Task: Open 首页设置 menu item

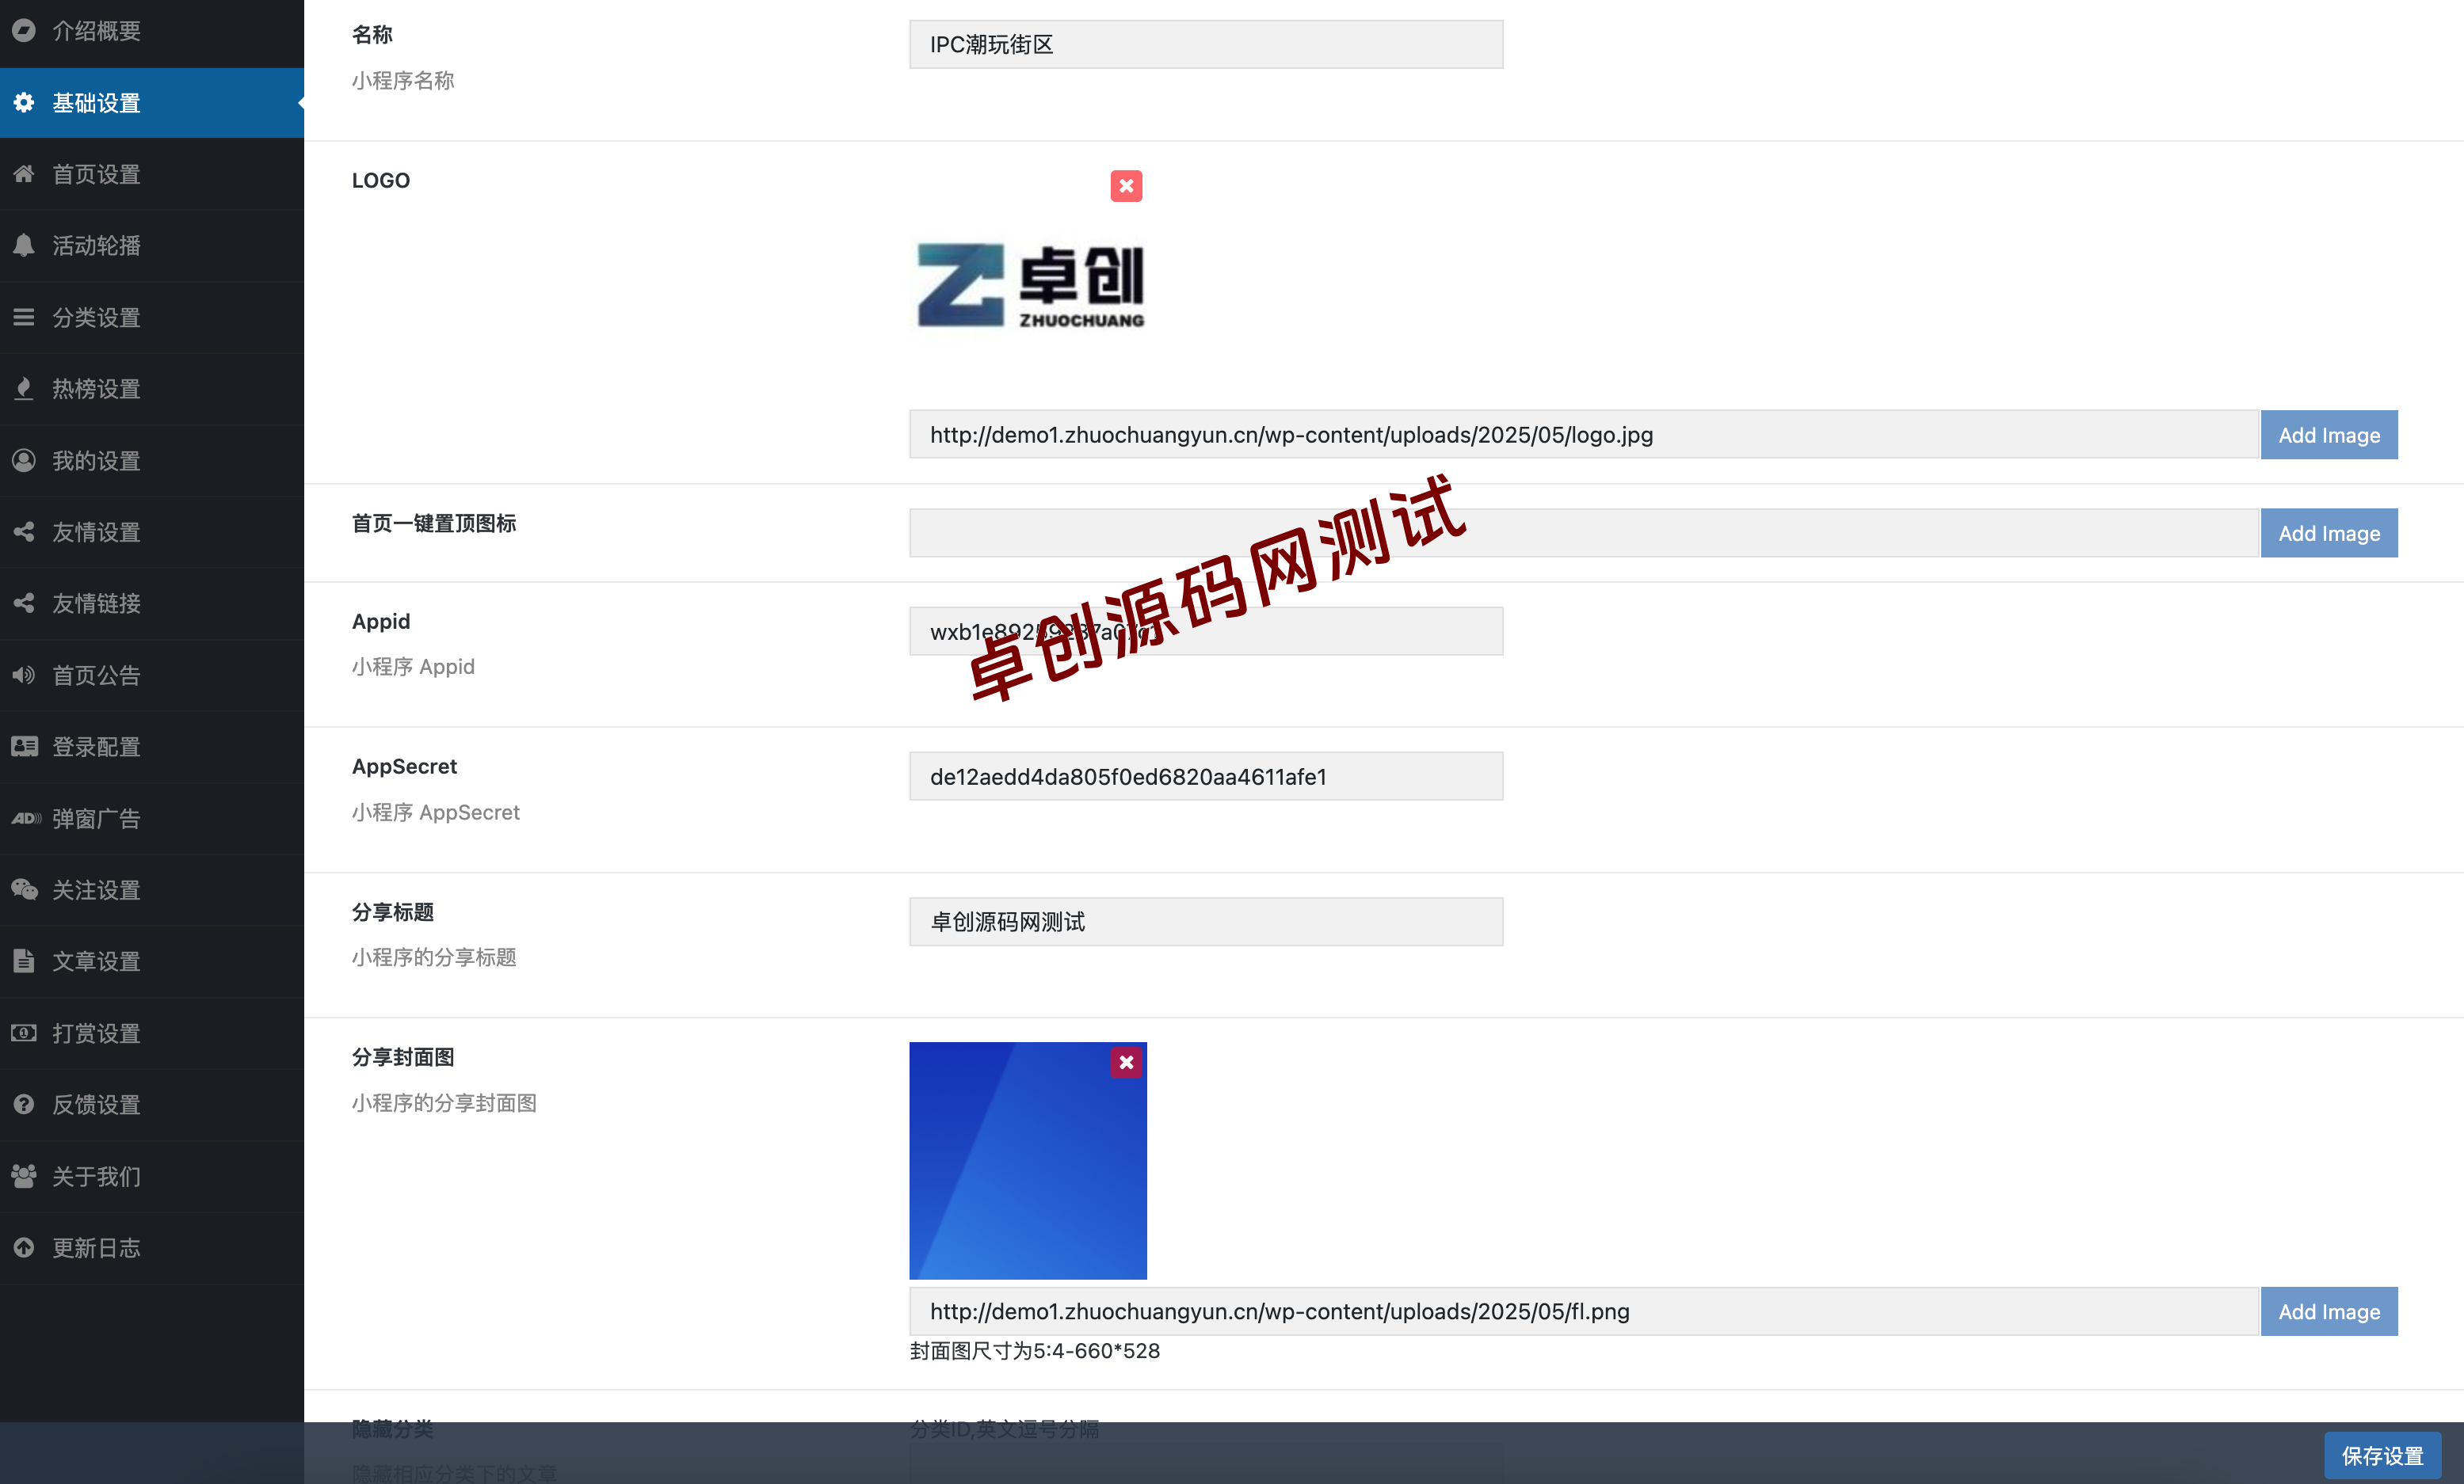Action: tap(152, 174)
